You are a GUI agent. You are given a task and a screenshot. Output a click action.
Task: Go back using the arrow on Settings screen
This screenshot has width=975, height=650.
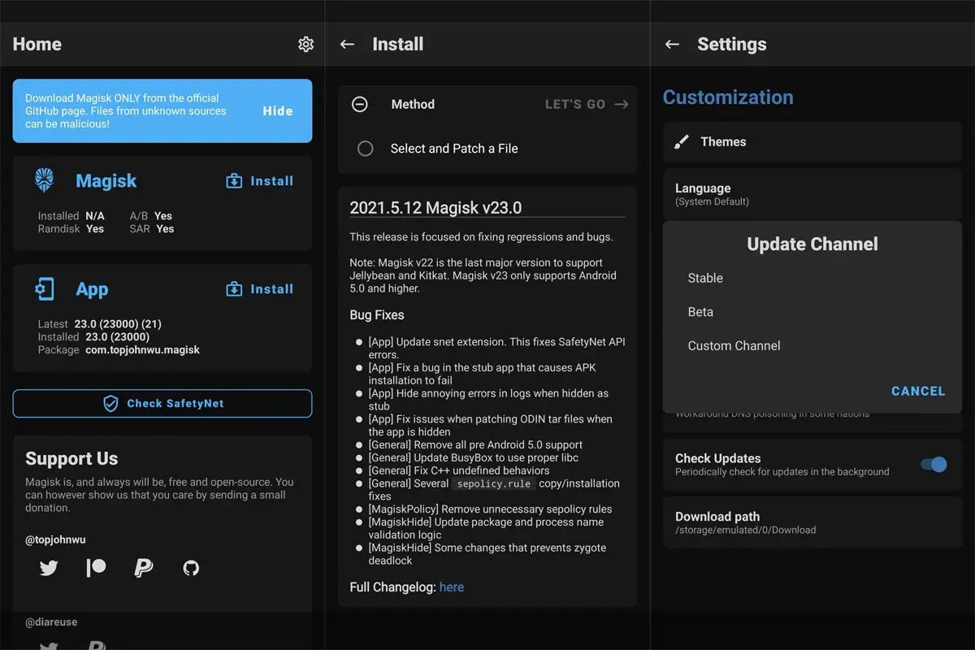tap(672, 44)
